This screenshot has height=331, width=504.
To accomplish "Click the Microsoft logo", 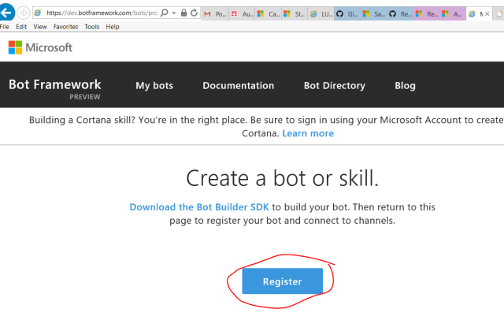I will 40,47.
